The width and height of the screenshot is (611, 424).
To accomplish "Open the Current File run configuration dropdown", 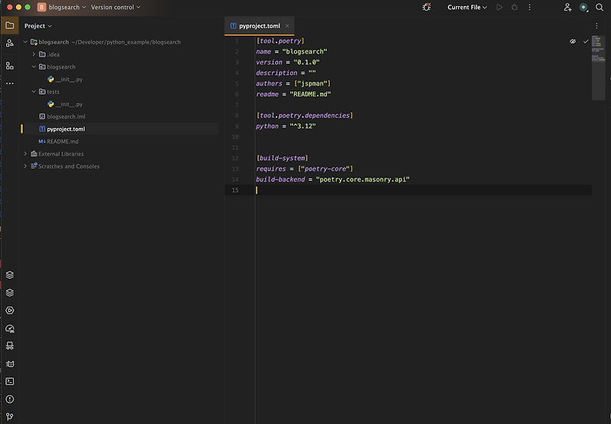I will click(467, 7).
